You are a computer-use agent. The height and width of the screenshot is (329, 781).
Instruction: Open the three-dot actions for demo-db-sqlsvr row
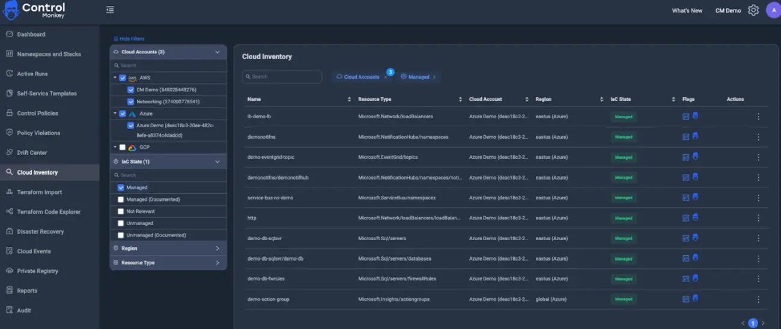click(758, 238)
